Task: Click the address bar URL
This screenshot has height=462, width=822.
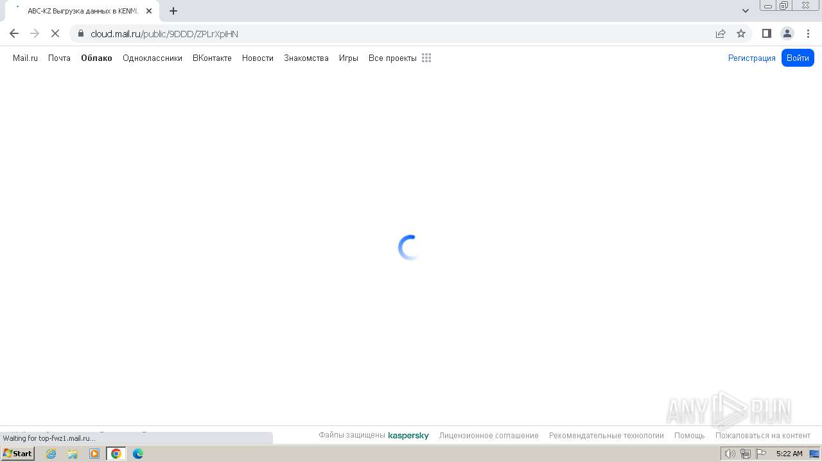Action: tap(164, 34)
